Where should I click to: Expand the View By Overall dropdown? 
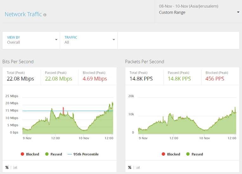pyautogui.click(x=31, y=40)
